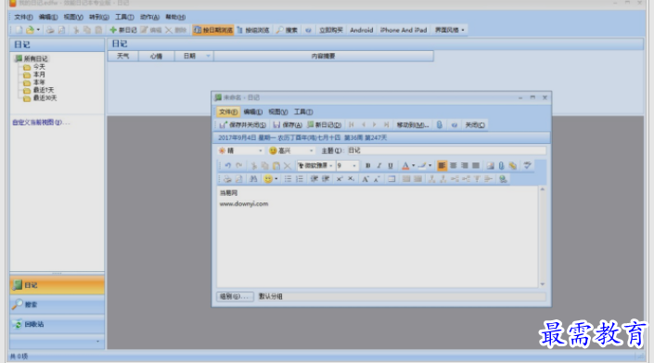Screen dimensions: 654x363
Task: Open file via folder icon in main toolbar
Action: click(30, 30)
